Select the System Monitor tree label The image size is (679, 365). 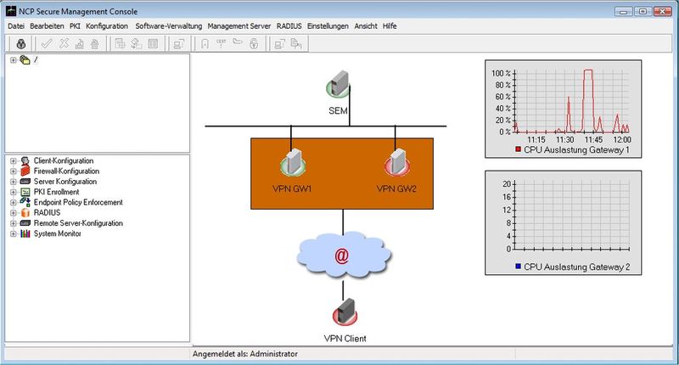(58, 233)
